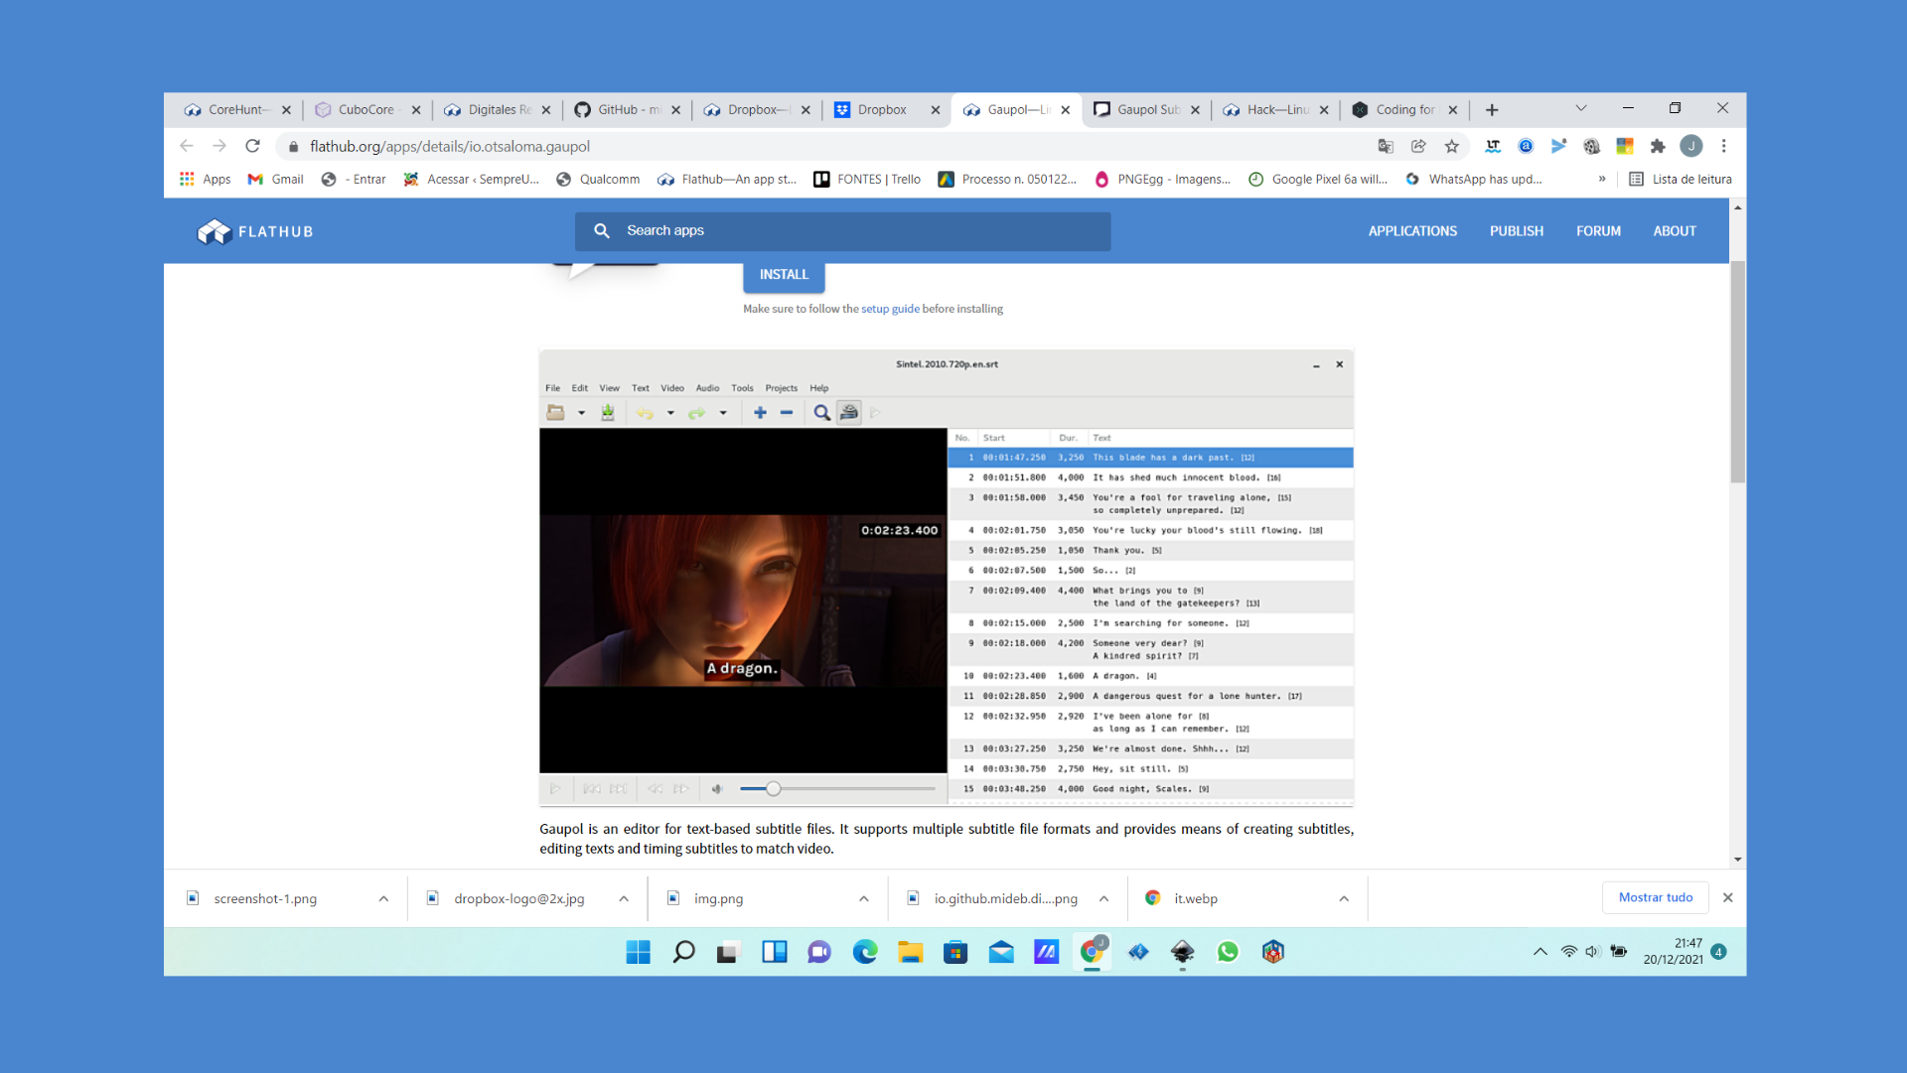
Task: Open the Windows Start menu
Action: click(x=638, y=952)
